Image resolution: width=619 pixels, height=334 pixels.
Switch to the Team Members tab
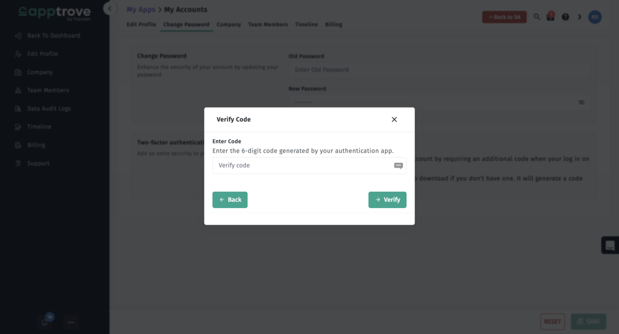point(268,25)
